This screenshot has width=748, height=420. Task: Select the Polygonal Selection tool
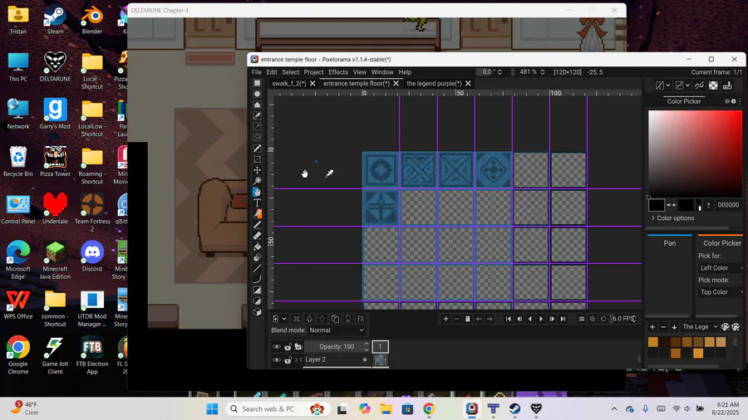tap(257, 105)
